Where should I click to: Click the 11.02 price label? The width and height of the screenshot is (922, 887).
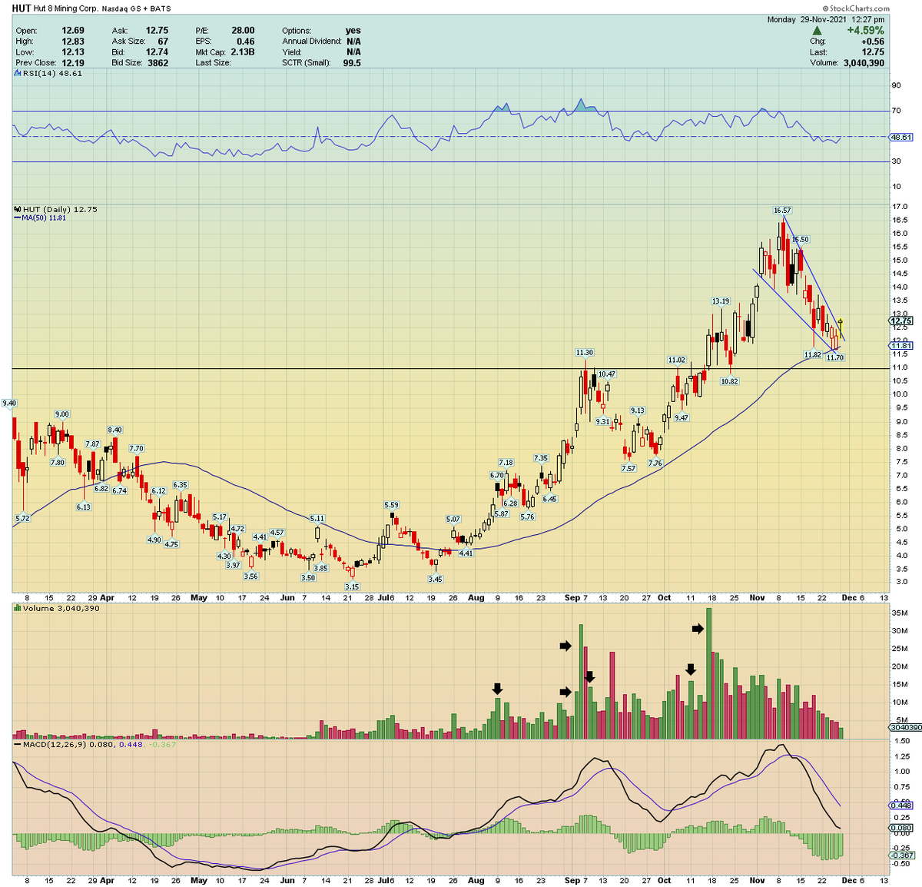tap(676, 360)
